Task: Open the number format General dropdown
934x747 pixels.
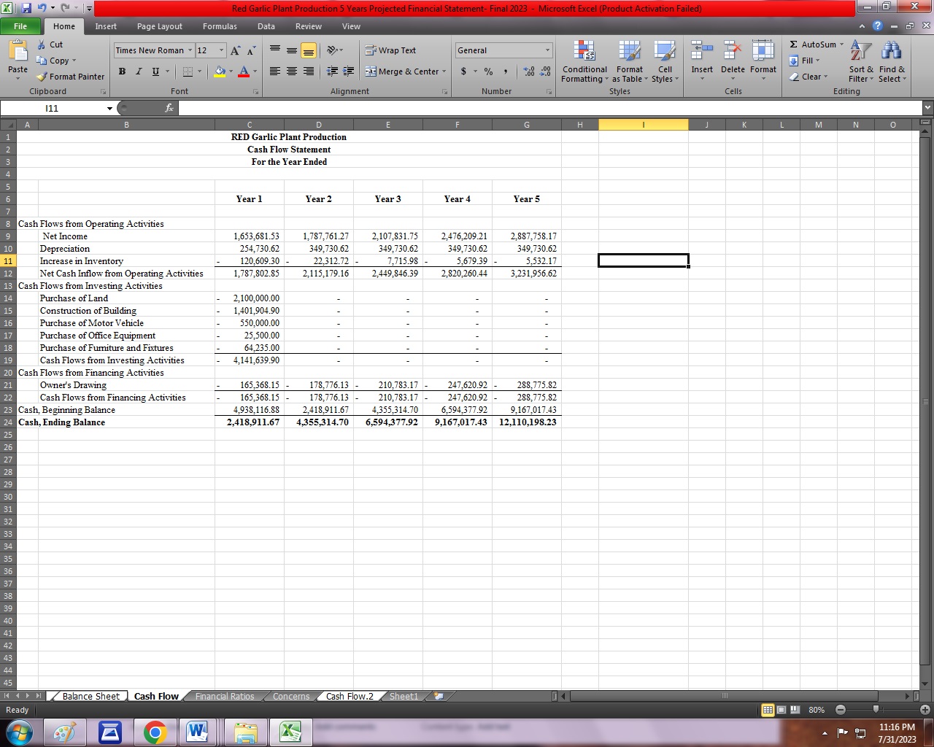Action: click(548, 50)
